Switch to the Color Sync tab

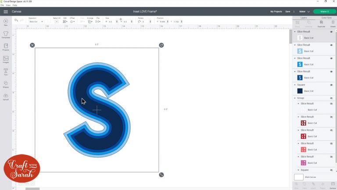pyautogui.click(x=326, y=18)
